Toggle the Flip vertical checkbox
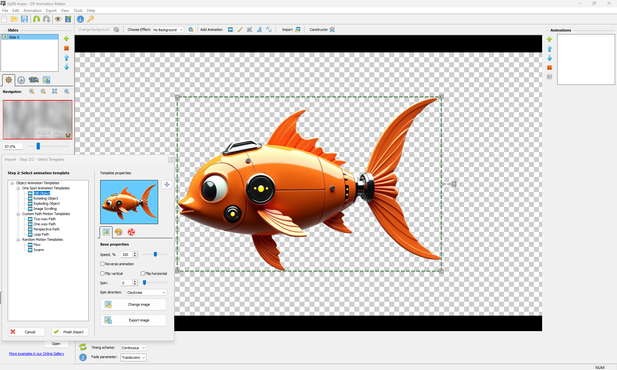 tap(103, 274)
